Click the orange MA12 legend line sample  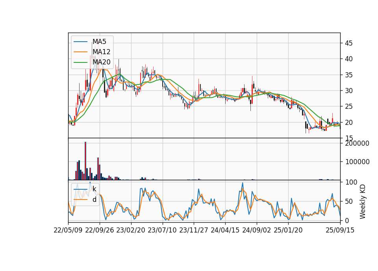pyautogui.click(x=80, y=52)
